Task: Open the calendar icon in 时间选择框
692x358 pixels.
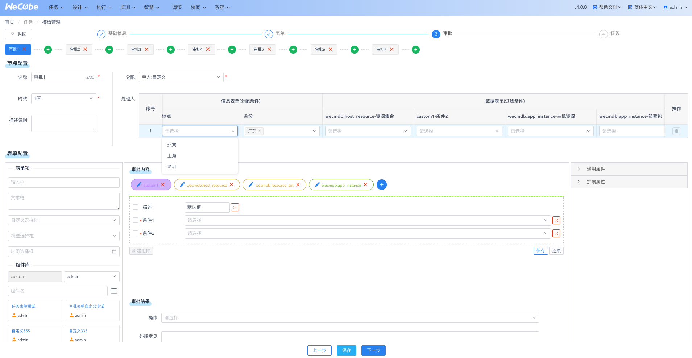Action: 114,251
